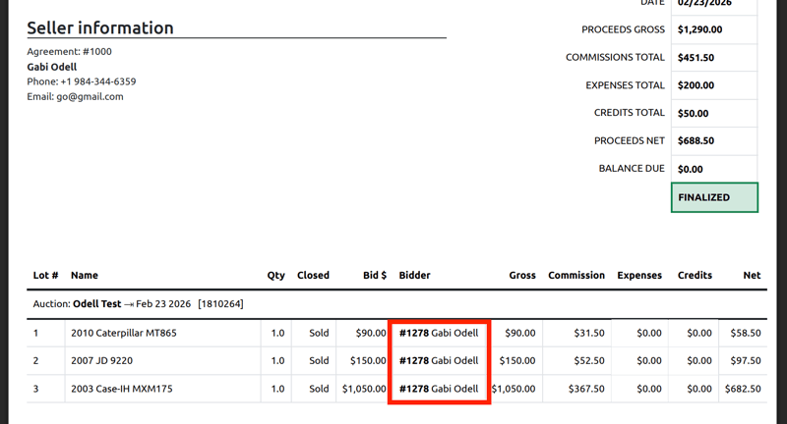This screenshot has height=424, width=787.
Task: Click the EXPENSES TOTAL label
Action: click(x=625, y=85)
